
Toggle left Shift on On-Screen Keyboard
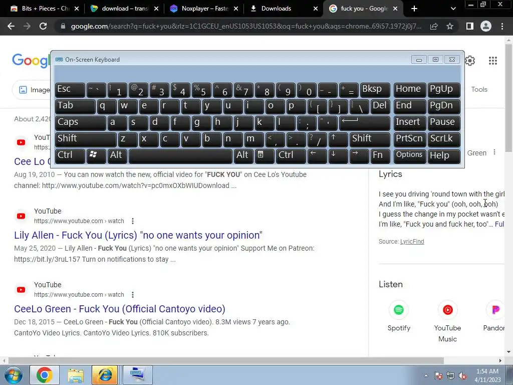pyautogui.click(x=86, y=139)
